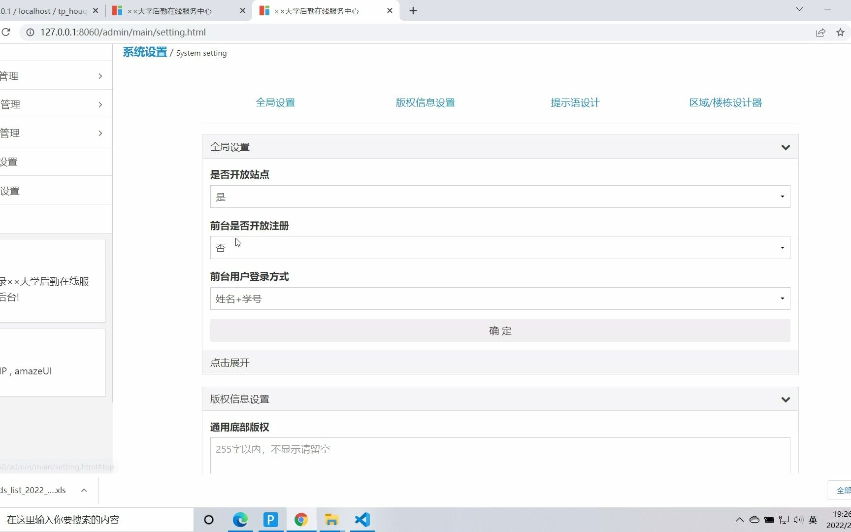Open File Explorer from the taskbar
This screenshot has height=532, width=851.
pos(332,520)
